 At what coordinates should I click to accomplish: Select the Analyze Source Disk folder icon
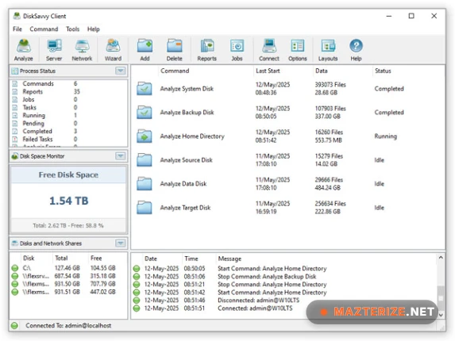click(145, 160)
